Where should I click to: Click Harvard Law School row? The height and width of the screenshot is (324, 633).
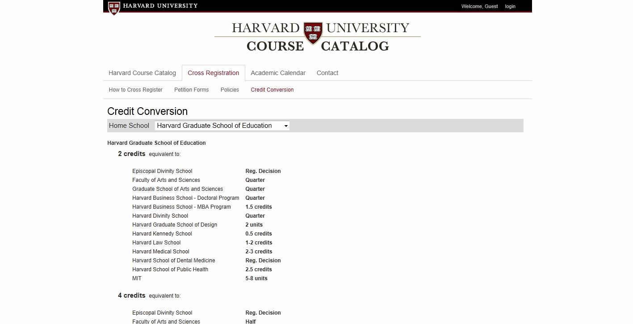(156, 243)
